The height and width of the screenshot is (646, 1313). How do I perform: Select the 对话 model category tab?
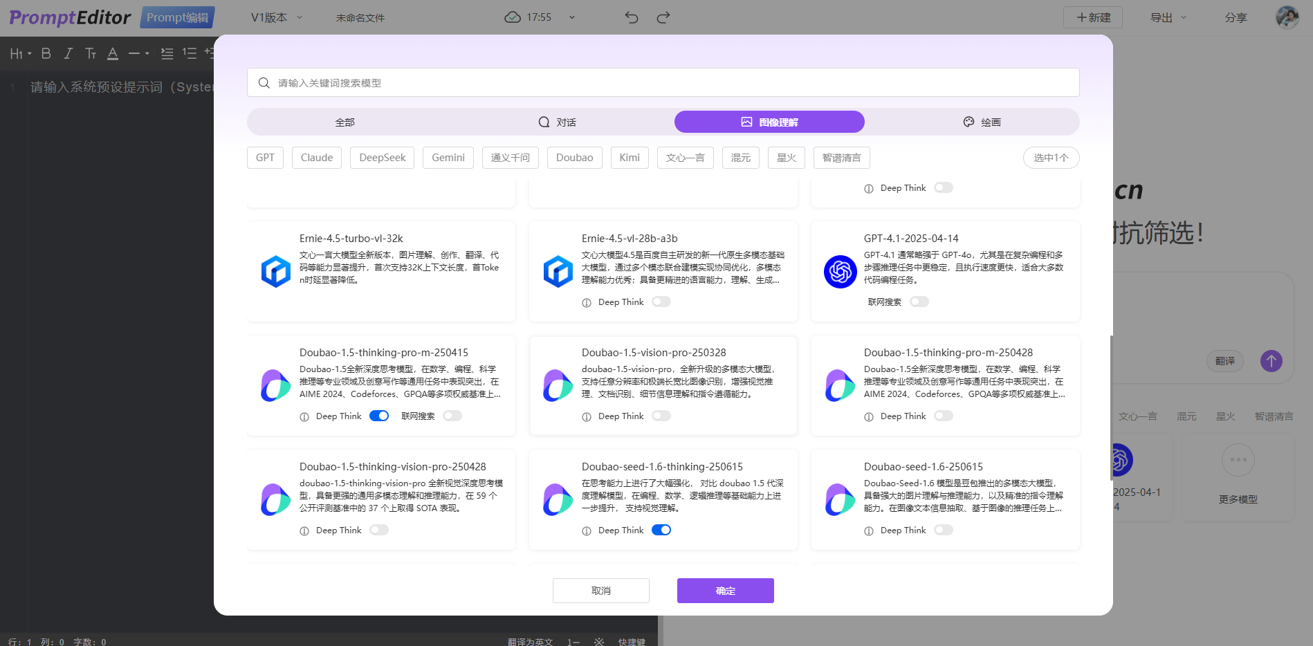click(x=558, y=122)
